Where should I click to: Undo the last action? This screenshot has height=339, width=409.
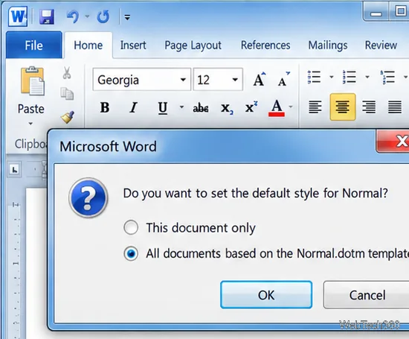tap(73, 16)
